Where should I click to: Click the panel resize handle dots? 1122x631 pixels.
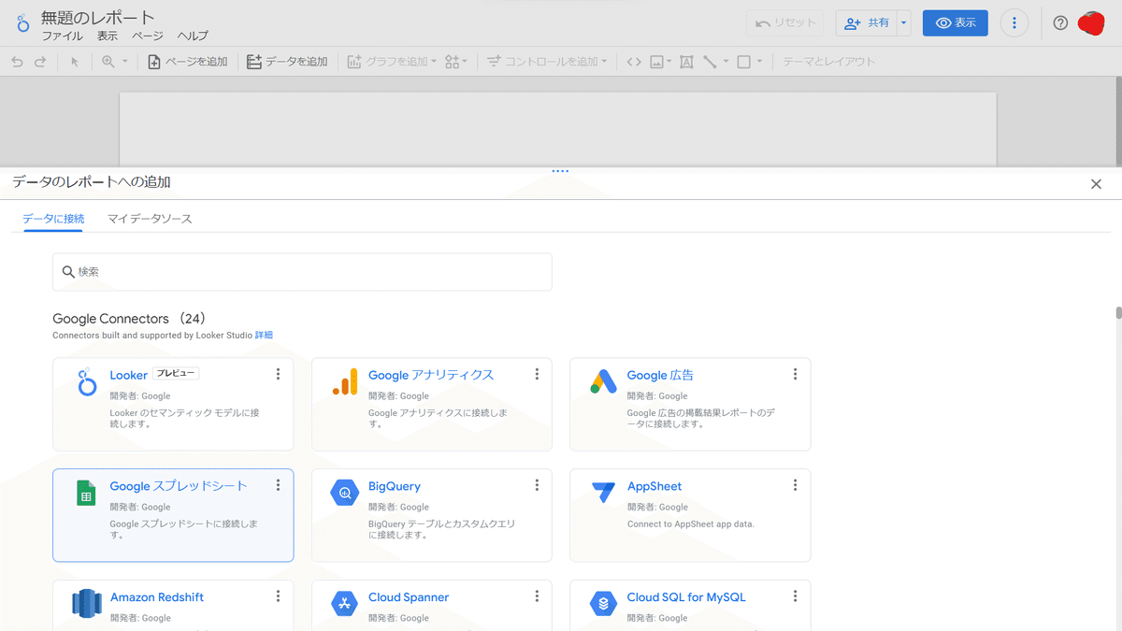[560, 171]
